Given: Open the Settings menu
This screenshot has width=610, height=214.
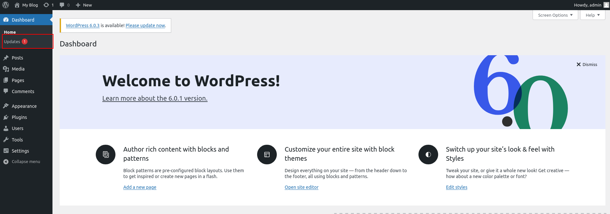Looking at the screenshot, I should tap(26, 151).
